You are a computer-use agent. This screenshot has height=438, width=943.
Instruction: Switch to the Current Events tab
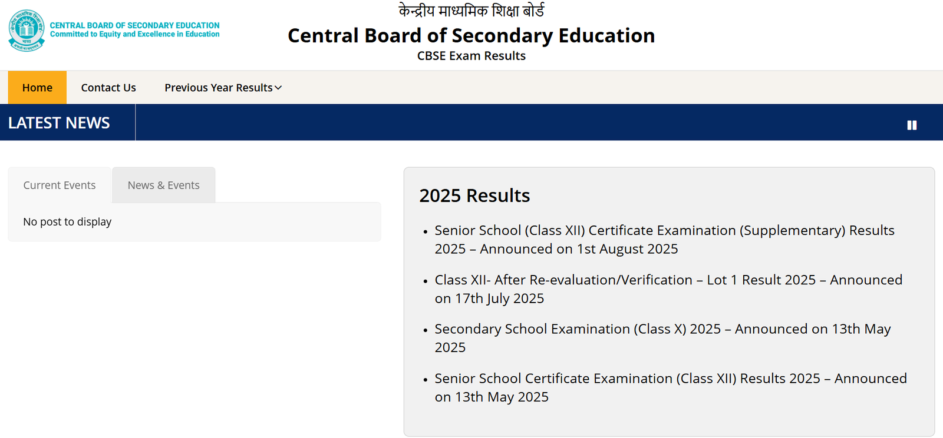coord(60,185)
